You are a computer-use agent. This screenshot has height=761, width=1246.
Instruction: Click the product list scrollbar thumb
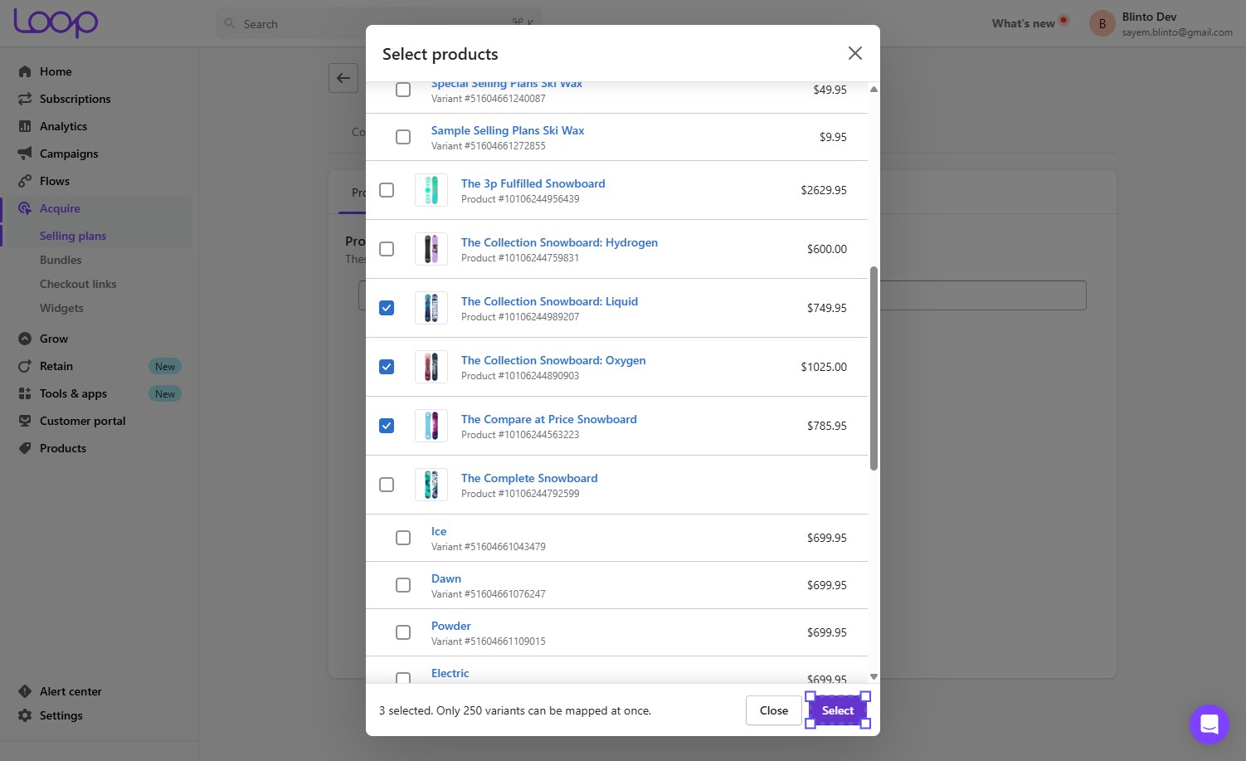point(874,368)
